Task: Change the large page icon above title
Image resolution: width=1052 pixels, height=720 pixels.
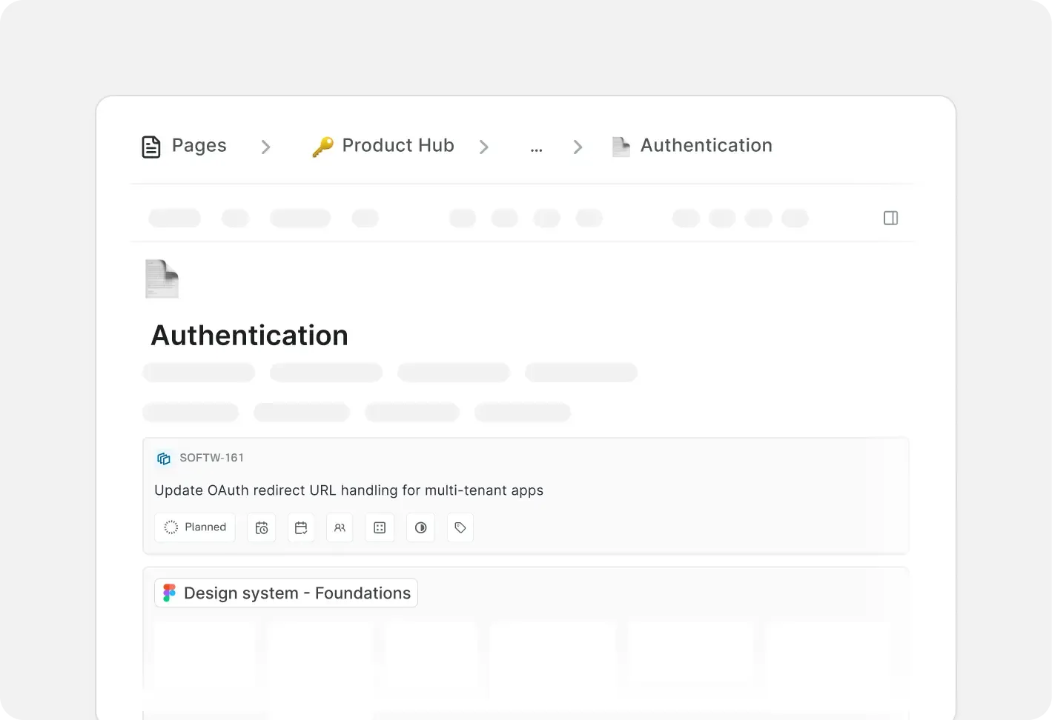Action: click(162, 279)
